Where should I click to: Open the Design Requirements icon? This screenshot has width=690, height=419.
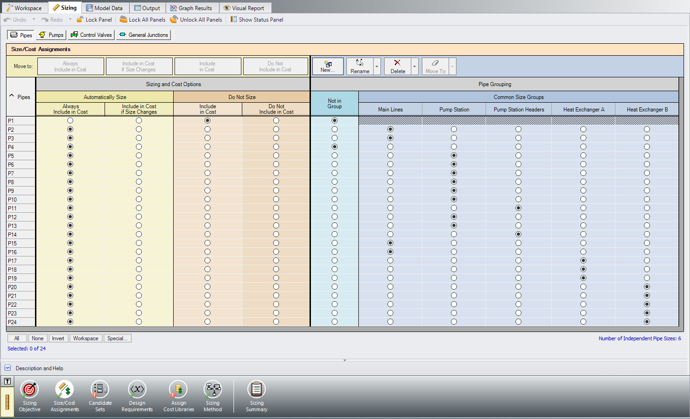pos(137,390)
